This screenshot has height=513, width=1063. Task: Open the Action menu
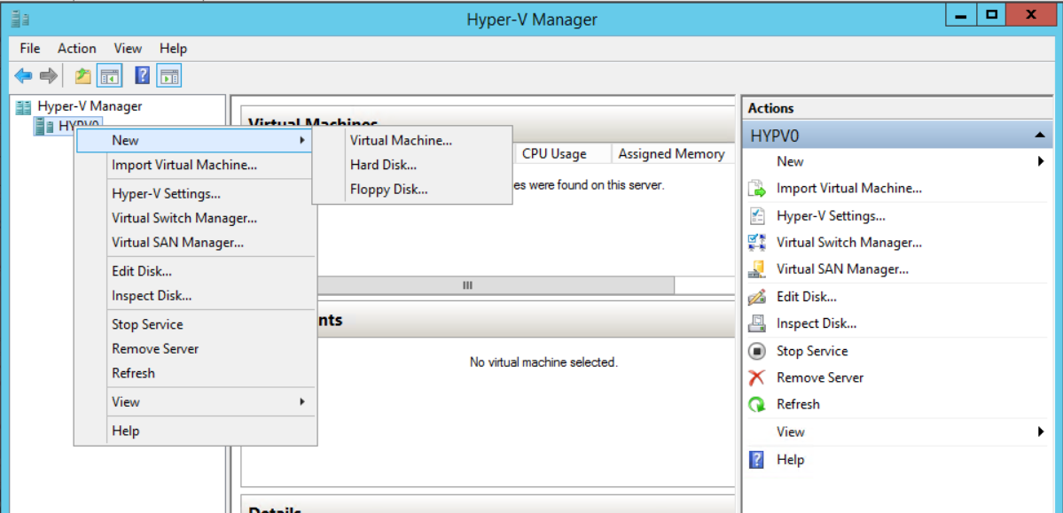click(x=76, y=48)
